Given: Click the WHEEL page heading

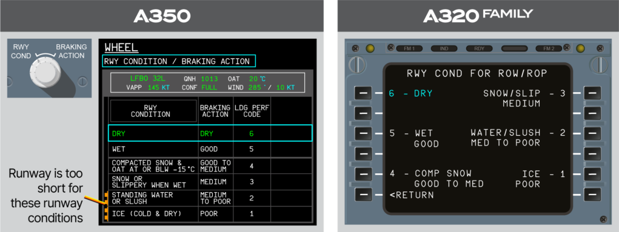Looking at the screenshot, I should tap(121, 48).
